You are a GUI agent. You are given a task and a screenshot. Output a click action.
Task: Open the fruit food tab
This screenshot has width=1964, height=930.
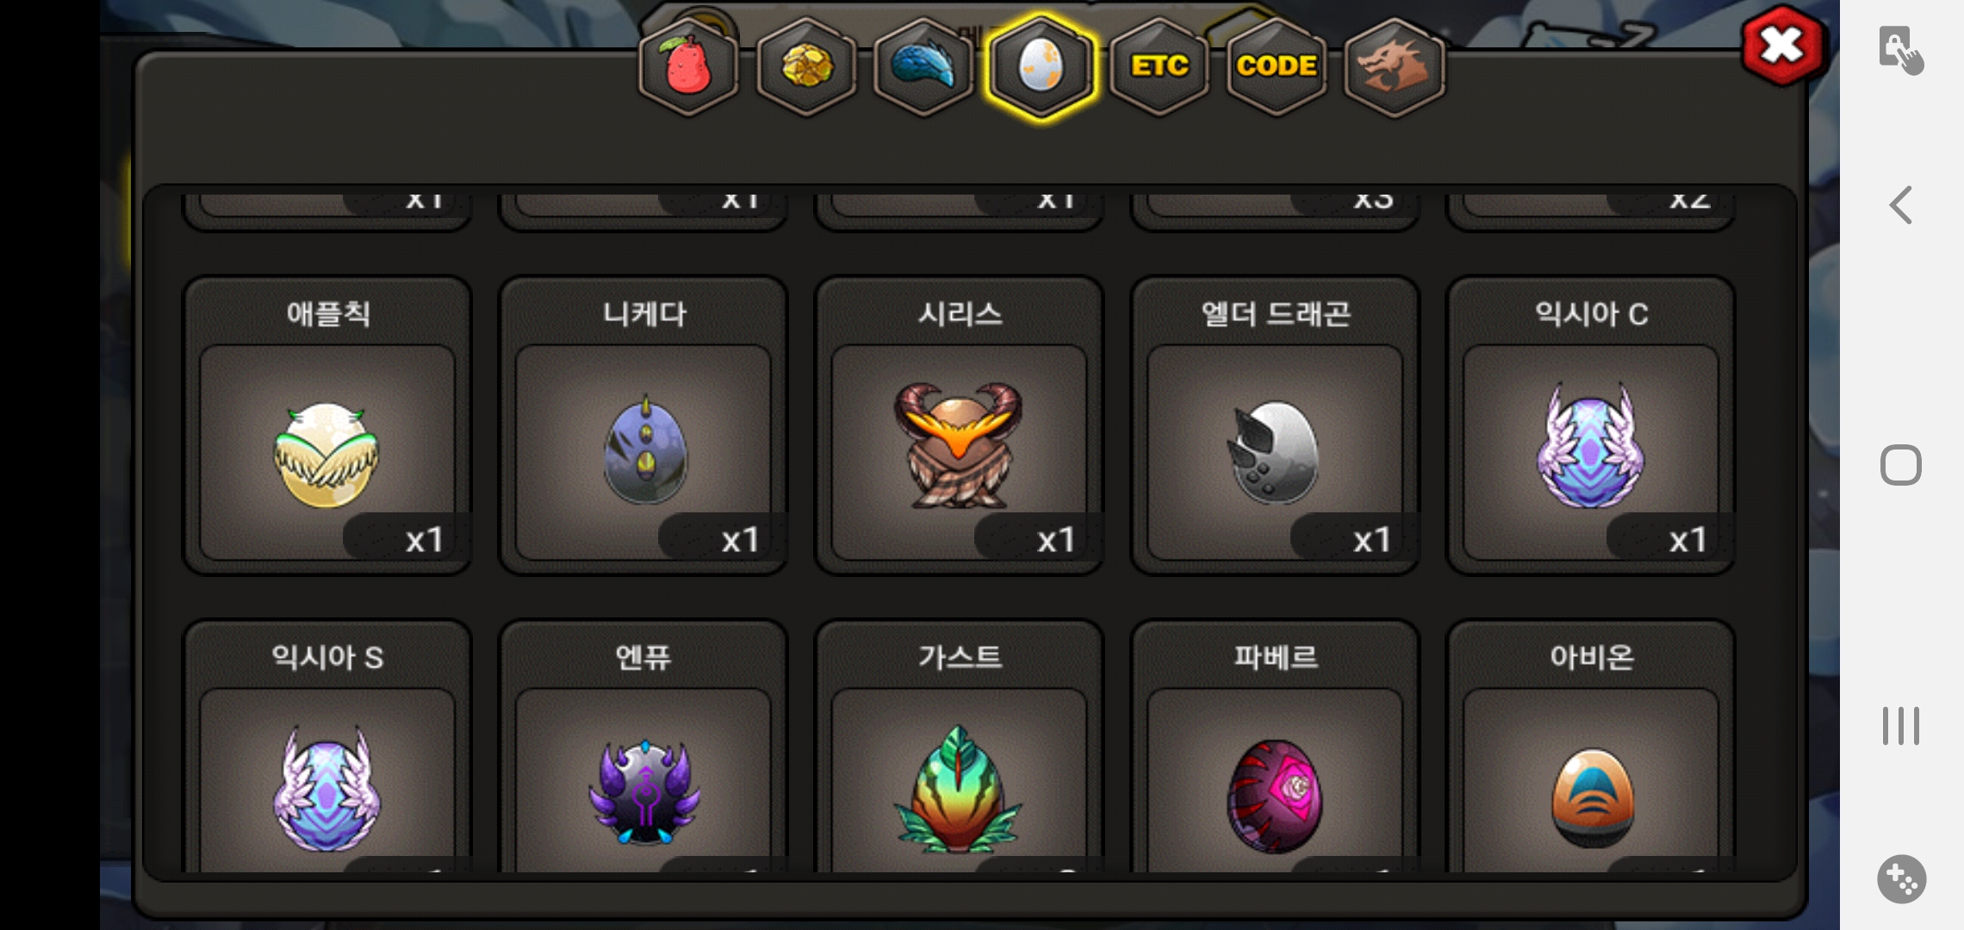pyautogui.click(x=688, y=66)
